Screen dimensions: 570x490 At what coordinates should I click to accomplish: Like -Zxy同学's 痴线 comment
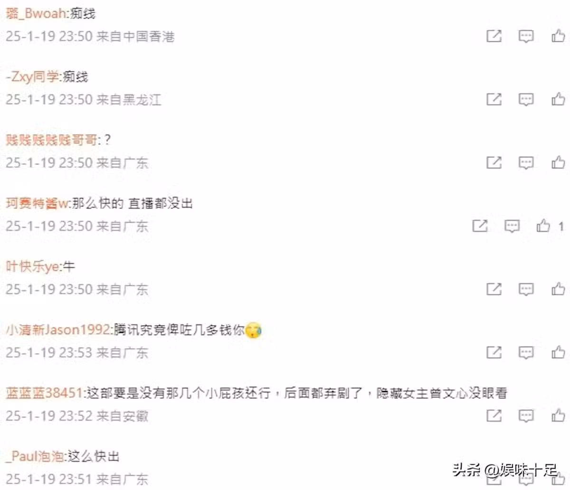[x=558, y=99]
